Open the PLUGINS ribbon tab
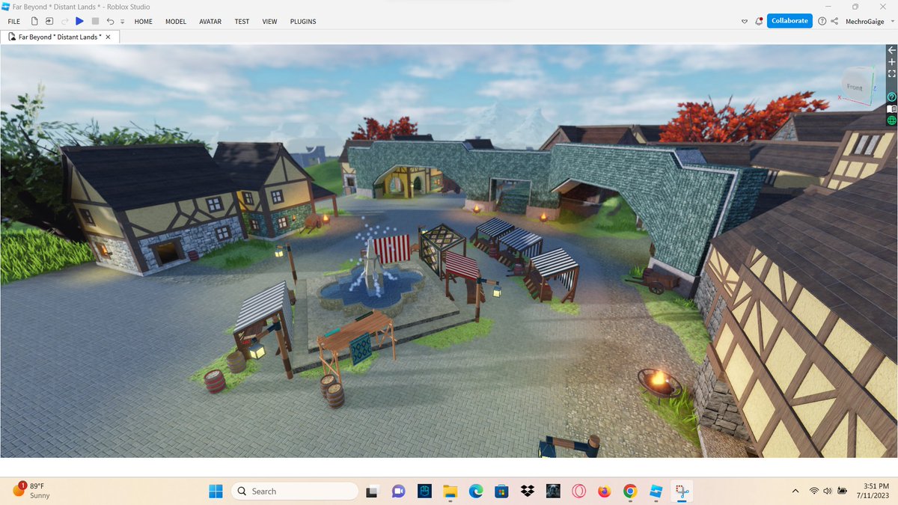Viewport: 898px width, 505px height. (x=303, y=22)
